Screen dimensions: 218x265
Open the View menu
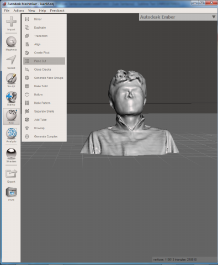31,10
